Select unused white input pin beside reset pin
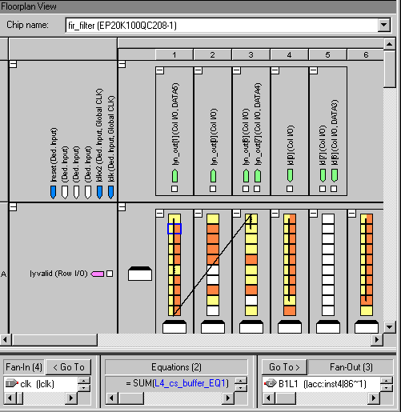Image resolution: width=401 pixels, height=412 pixels. (x=65, y=192)
